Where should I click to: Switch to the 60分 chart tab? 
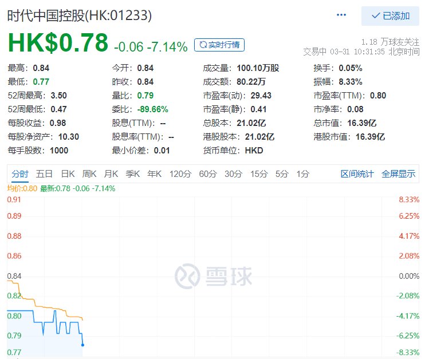208,173
